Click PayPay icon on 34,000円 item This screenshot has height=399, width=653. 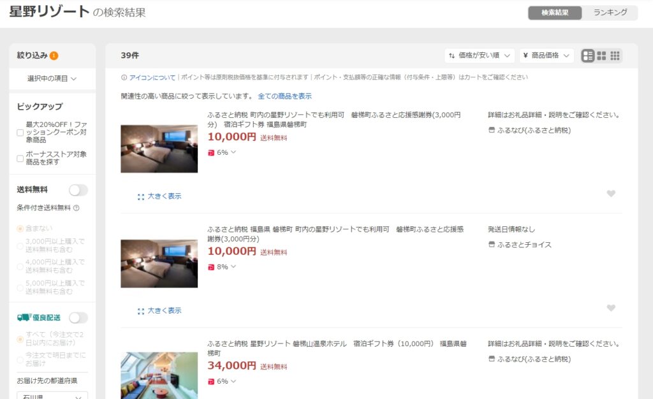(x=211, y=382)
